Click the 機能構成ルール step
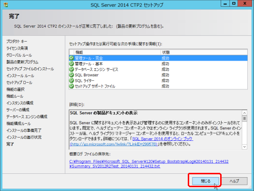The width and height of the screenshot is (254, 191). coord(19,124)
